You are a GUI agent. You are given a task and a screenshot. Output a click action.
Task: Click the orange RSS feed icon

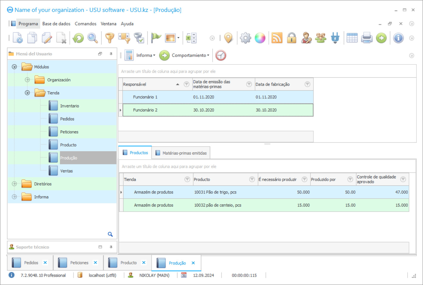click(277, 38)
